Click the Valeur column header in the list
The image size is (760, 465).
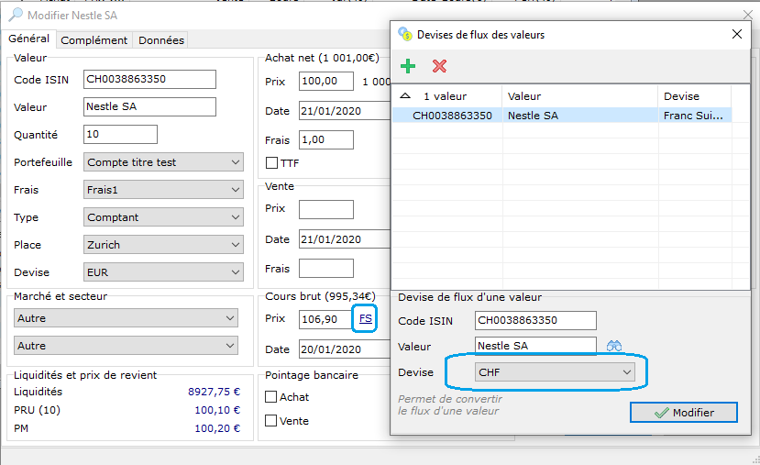click(x=580, y=96)
